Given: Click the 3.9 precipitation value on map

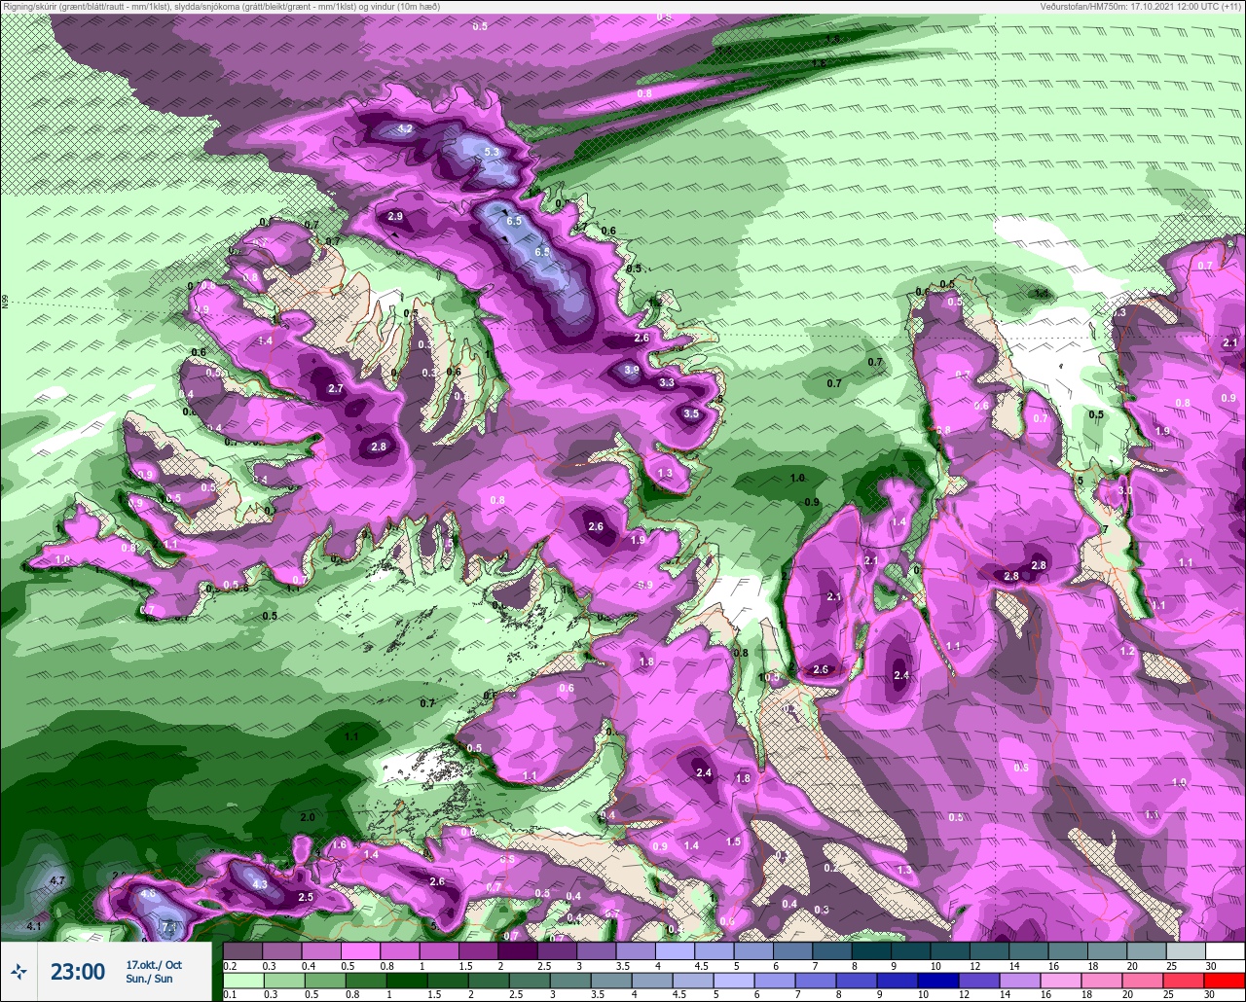Looking at the screenshot, I should pyautogui.click(x=632, y=371).
